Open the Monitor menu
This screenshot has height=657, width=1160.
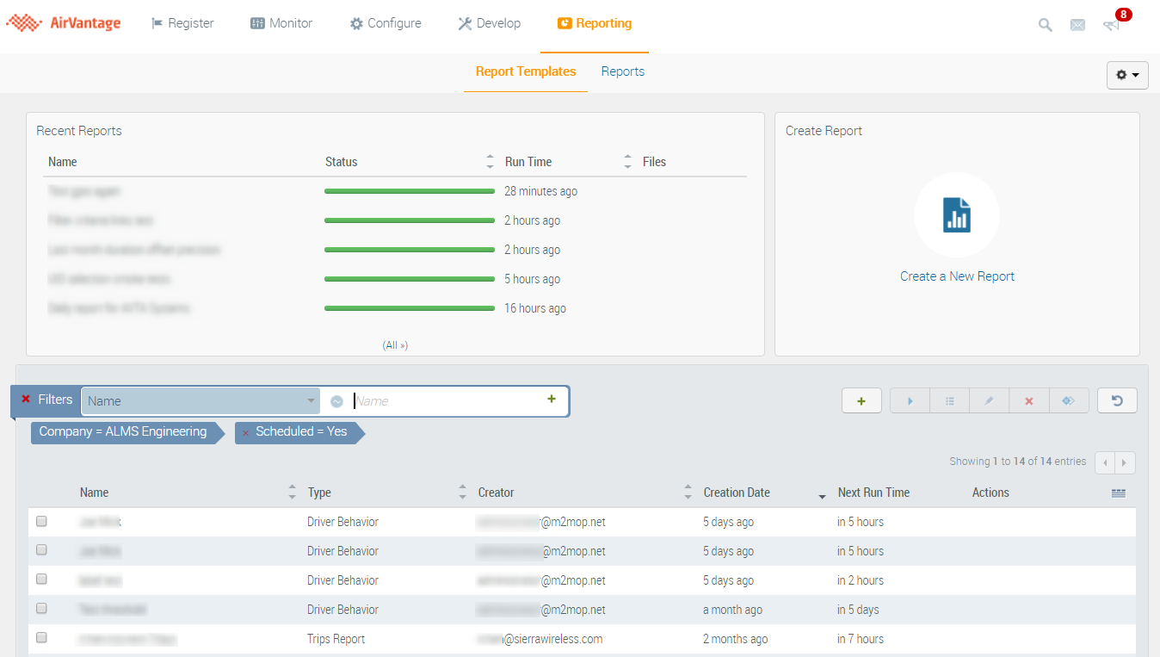(281, 23)
